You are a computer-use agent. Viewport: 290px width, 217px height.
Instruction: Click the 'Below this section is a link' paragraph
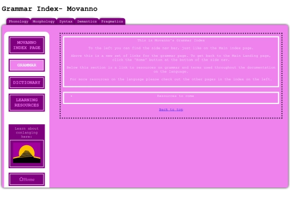pos(171,69)
